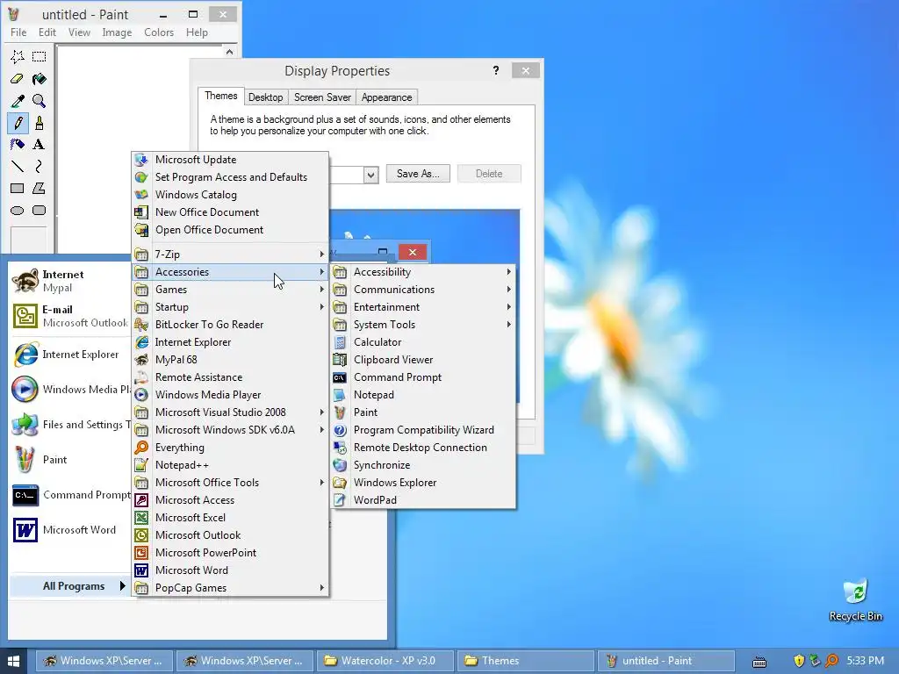This screenshot has height=674, width=899.
Task: Choose the Brush tool in Paint
Action: tap(39, 123)
